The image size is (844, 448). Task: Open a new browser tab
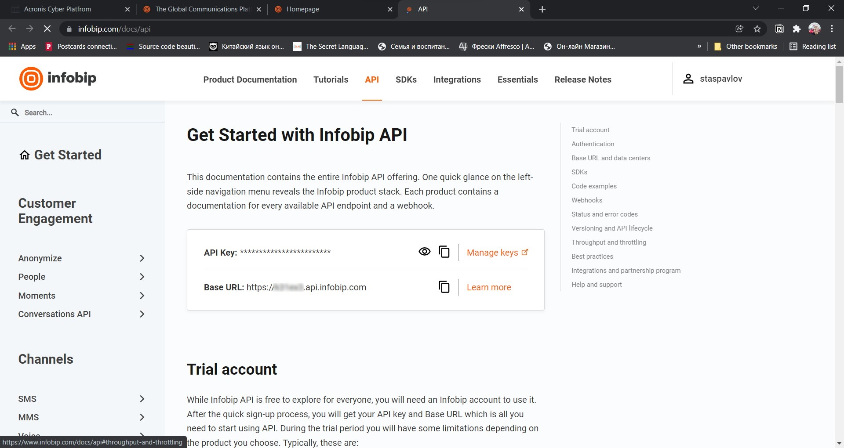[x=542, y=9]
